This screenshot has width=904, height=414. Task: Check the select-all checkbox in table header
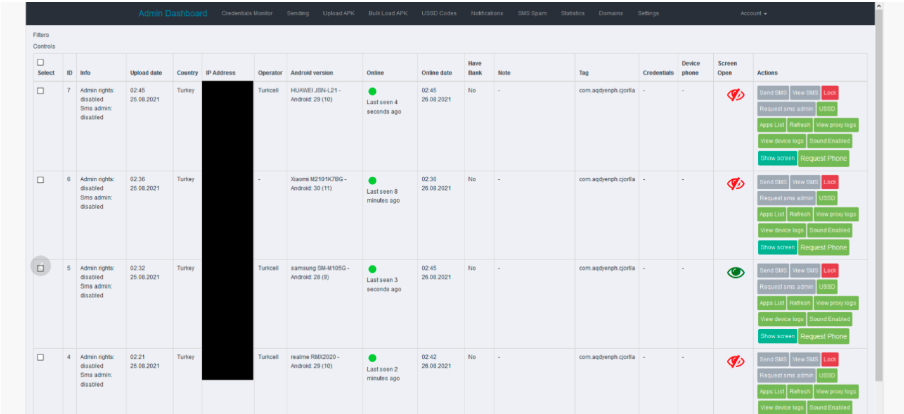click(x=41, y=62)
